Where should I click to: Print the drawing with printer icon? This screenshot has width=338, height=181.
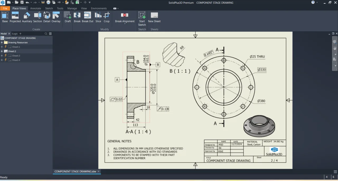(x=48, y=2)
